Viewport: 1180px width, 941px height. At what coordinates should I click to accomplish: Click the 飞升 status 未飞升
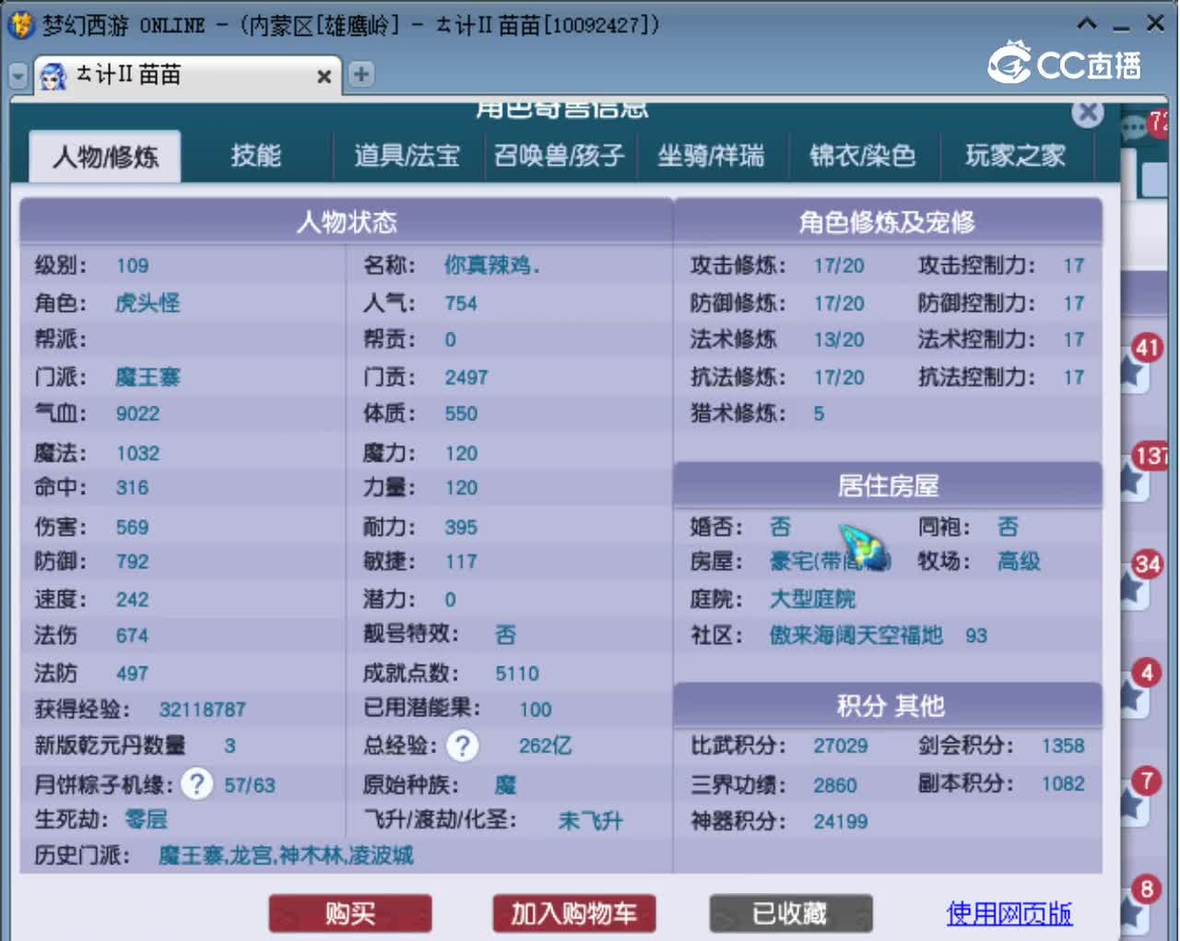[x=590, y=820]
